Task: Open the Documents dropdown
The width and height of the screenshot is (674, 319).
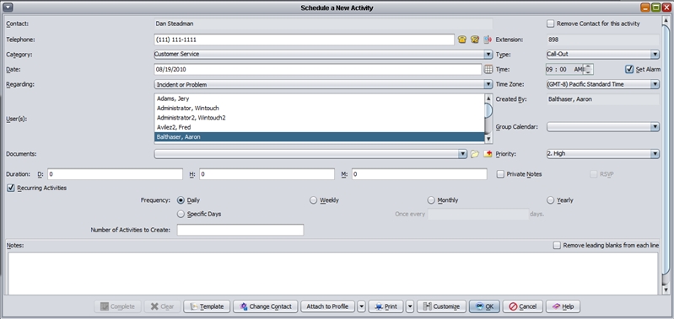Action: click(x=462, y=153)
